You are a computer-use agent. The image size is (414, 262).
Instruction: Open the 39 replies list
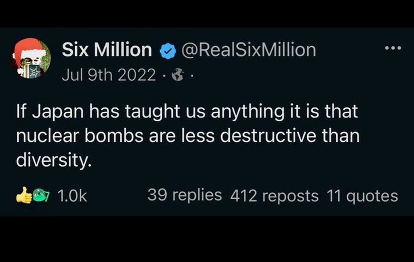pyautogui.click(x=184, y=195)
